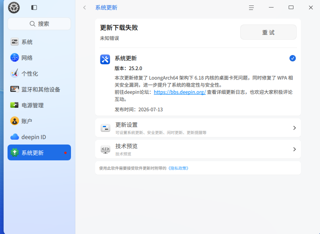Select the 系统更新 sidebar label
The image size is (320, 234).
pos(33,153)
